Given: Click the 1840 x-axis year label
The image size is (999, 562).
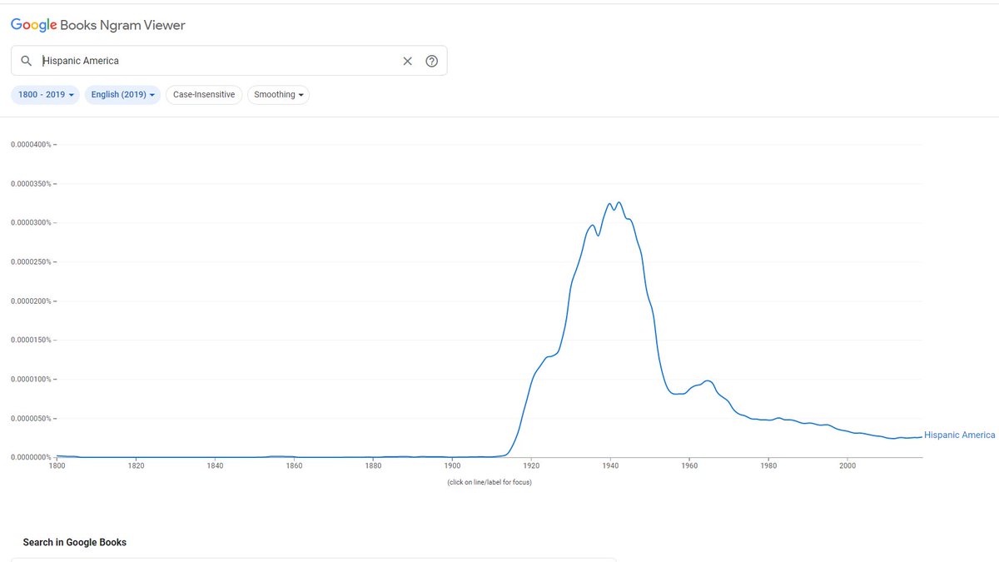Looking at the screenshot, I should (216, 466).
